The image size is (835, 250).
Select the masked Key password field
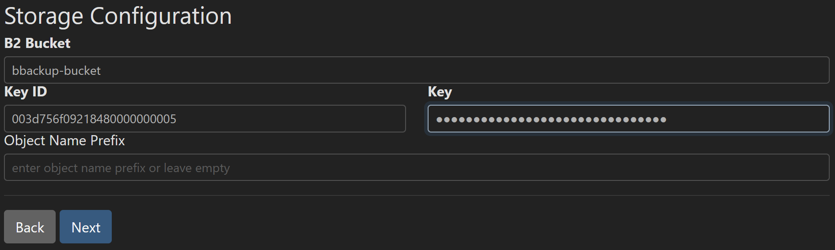[x=628, y=118]
